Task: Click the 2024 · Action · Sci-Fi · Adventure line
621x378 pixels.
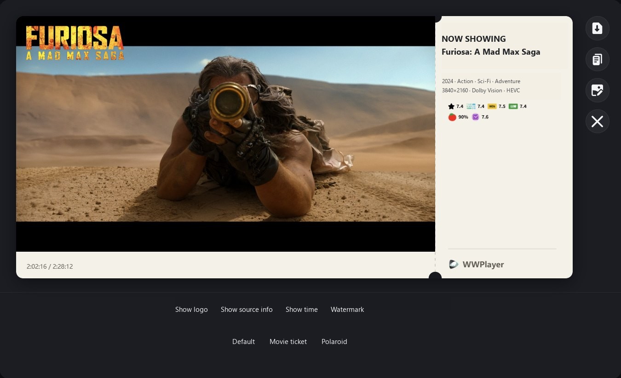Action: tap(481, 81)
